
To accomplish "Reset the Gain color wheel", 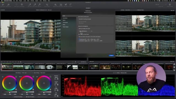I will pyautogui.click(x=50, y=77).
